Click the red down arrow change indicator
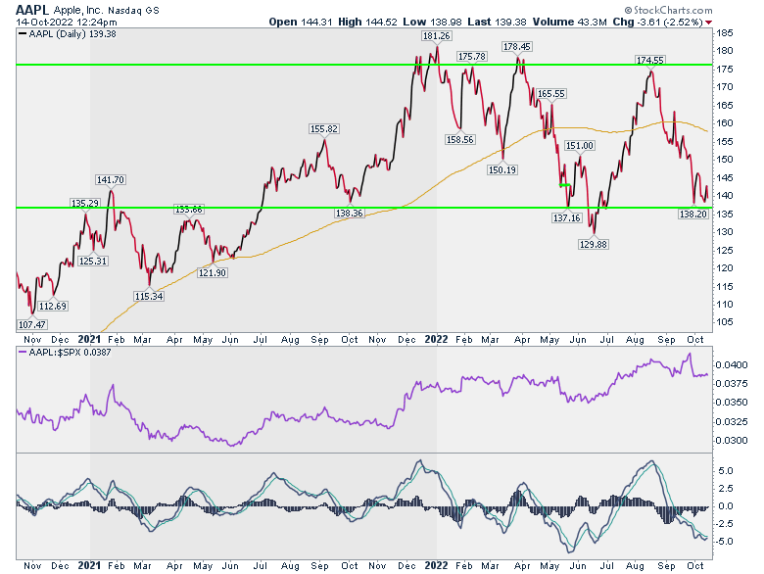 pos(708,23)
